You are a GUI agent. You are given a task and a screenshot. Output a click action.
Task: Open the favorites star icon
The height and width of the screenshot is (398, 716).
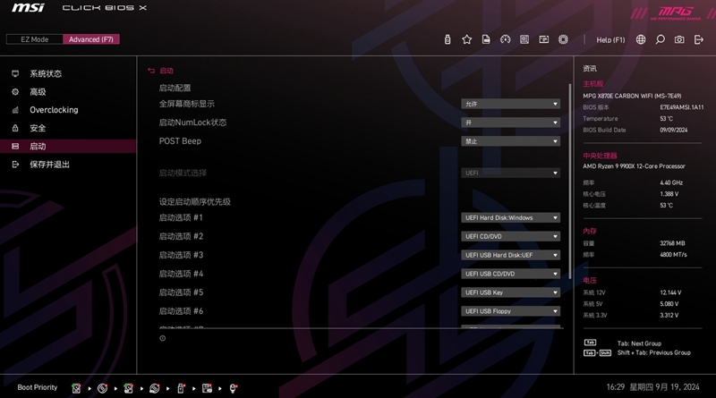click(466, 39)
